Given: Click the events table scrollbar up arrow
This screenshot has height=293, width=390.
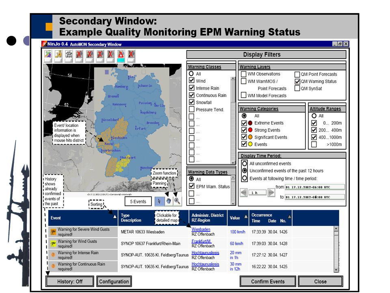Looking at the screenshot, I should coord(336,228).
